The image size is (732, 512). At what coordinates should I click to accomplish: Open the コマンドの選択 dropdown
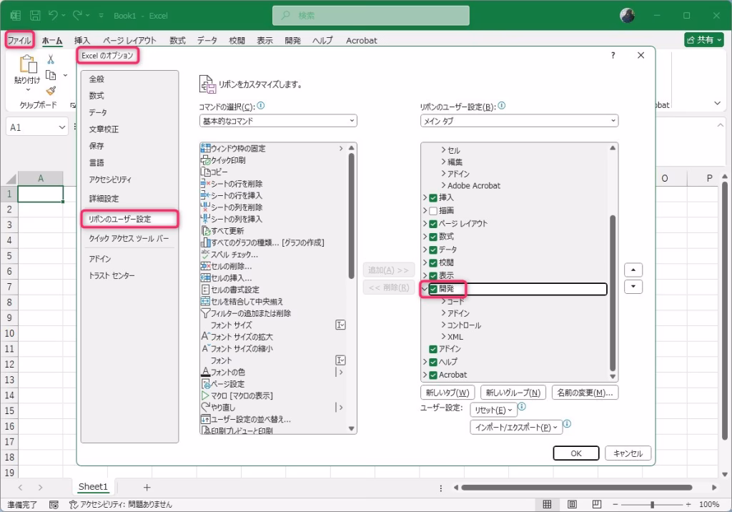pyautogui.click(x=278, y=121)
